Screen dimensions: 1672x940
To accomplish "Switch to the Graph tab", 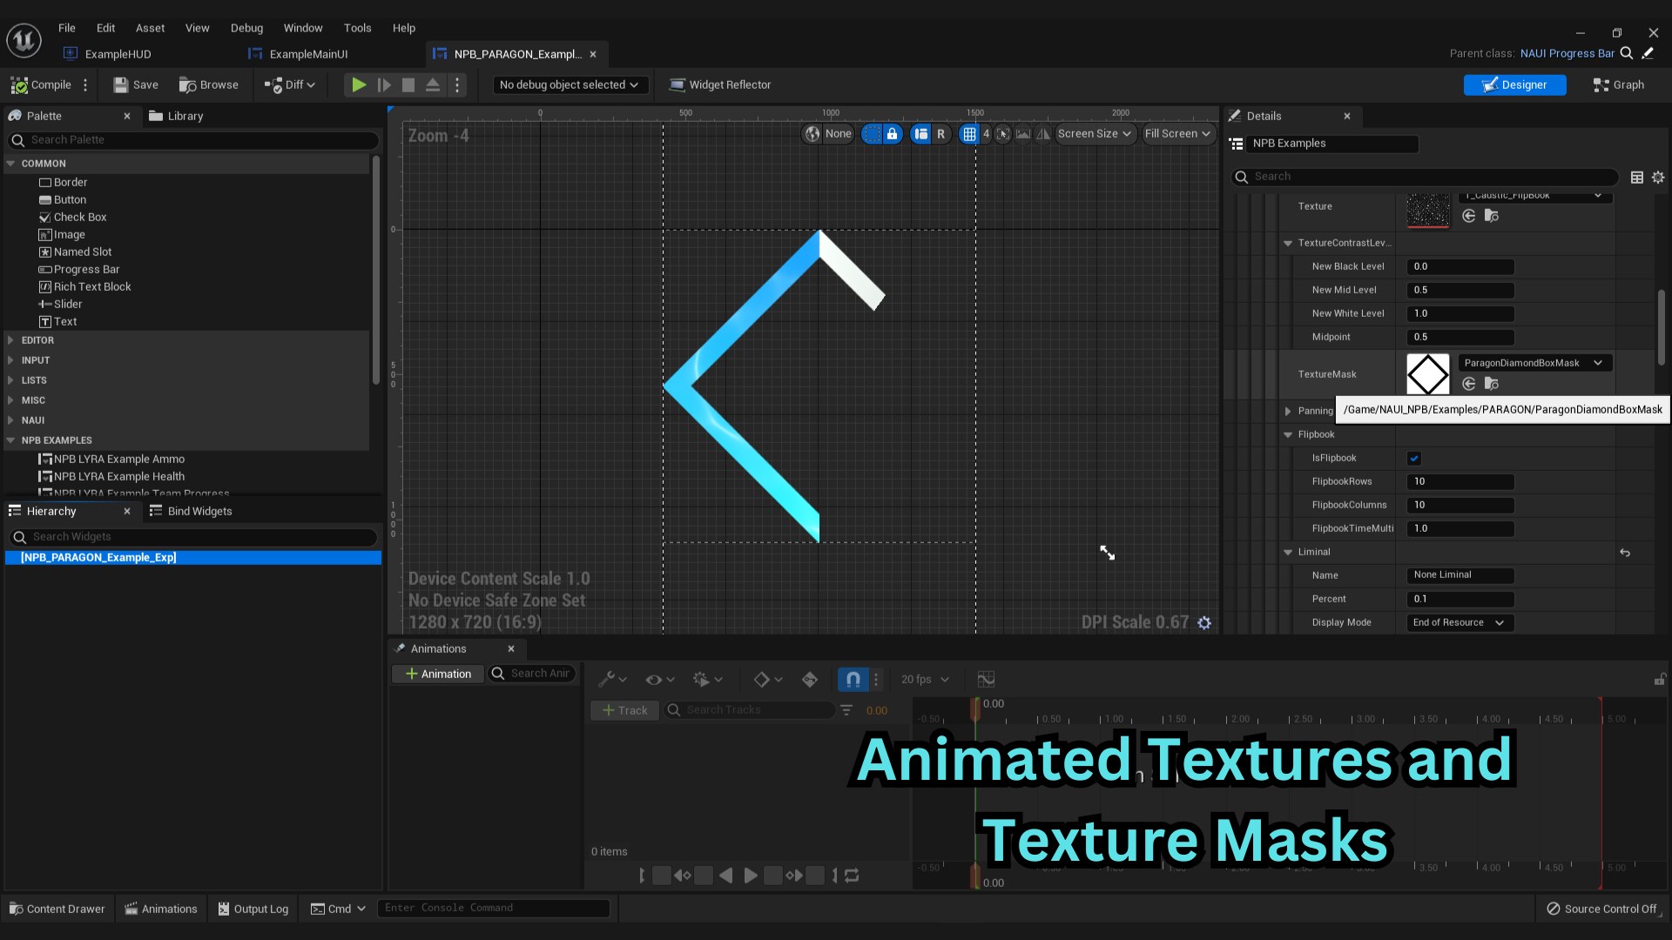I will click(x=1618, y=84).
